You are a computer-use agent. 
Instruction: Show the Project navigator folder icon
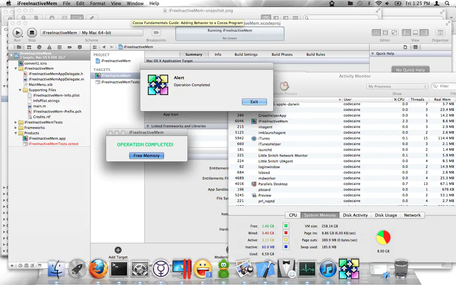tap(19, 47)
